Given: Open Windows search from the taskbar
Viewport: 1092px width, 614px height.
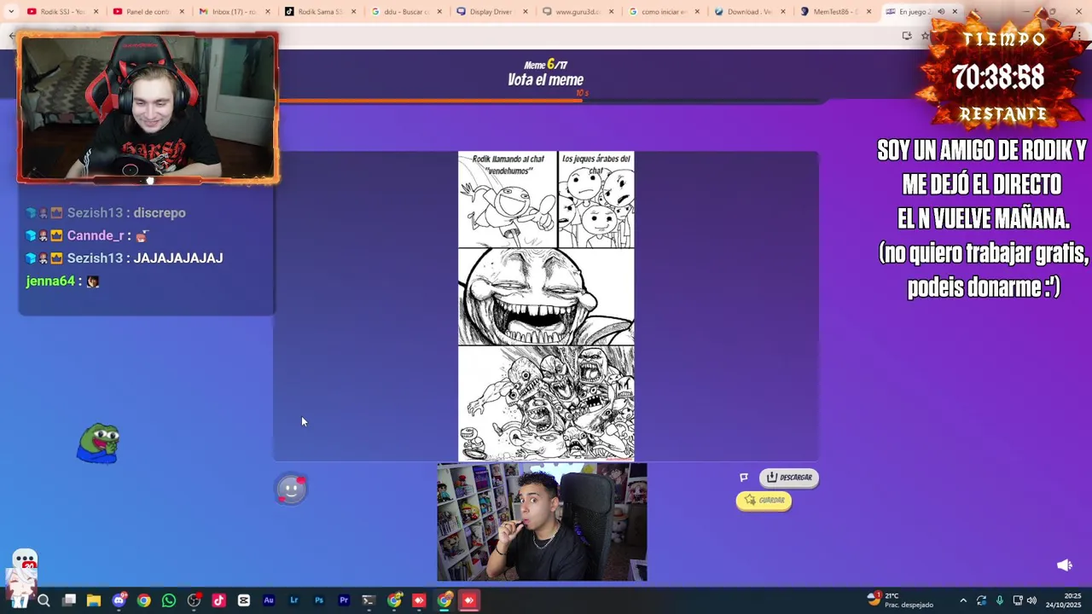Looking at the screenshot, I should pyautogui.click(x=44, y=600).
